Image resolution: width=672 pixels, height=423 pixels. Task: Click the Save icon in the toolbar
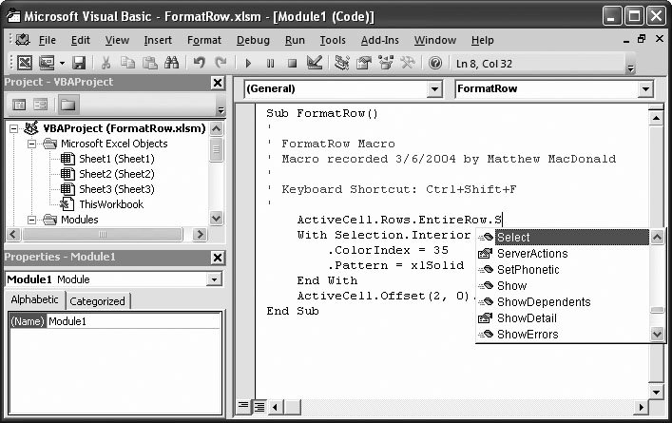79,63
